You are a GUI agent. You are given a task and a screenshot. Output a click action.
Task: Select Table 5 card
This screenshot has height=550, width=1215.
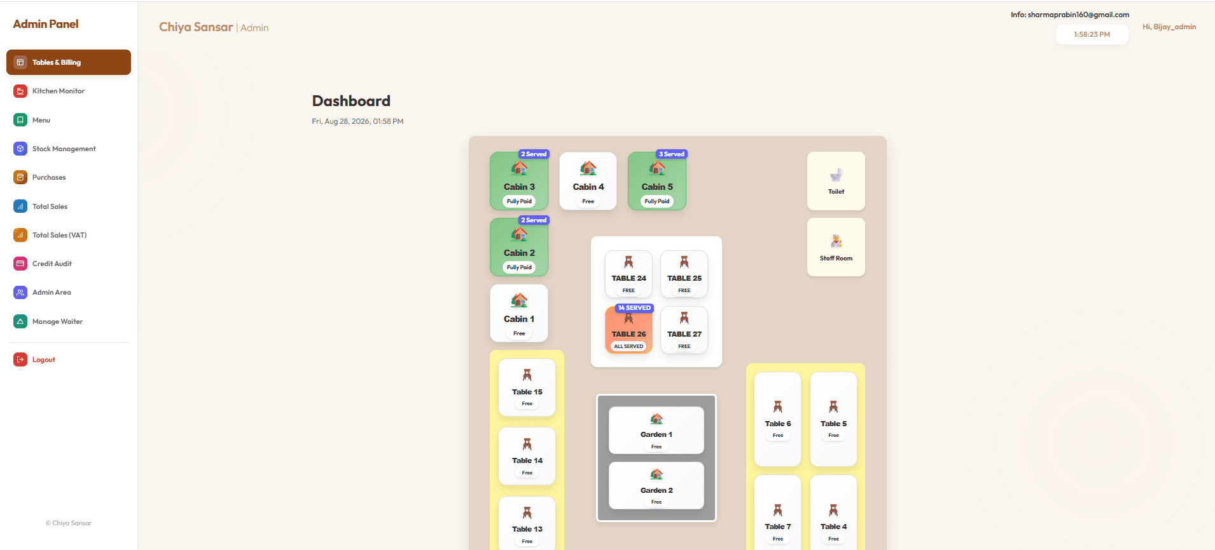[x=833, y=419]
